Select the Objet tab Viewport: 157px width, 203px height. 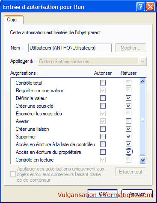(x=12, y=20)
